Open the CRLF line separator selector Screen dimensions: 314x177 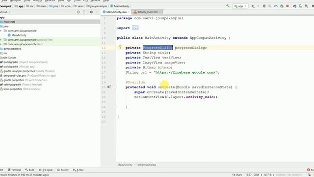coord(258,175)
